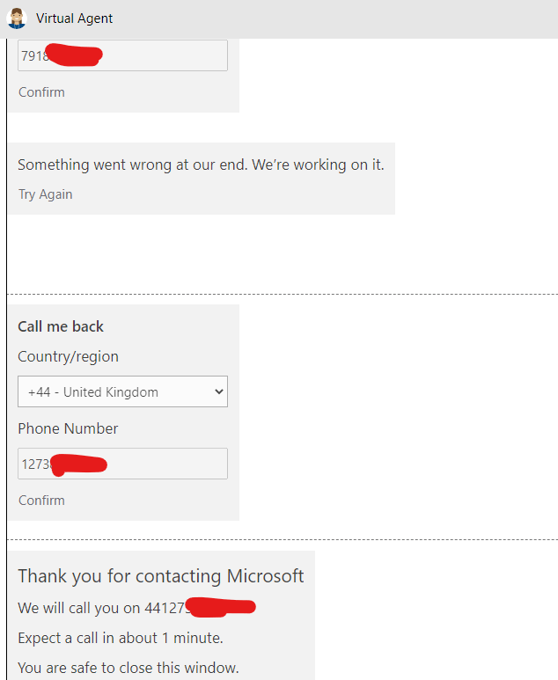Click Confirm below the 1273 phone field
The image size is (558, 680).
click(x=41, y=501)
